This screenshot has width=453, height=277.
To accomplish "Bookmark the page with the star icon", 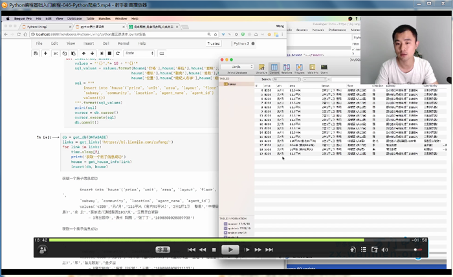I will coord(215,34).
